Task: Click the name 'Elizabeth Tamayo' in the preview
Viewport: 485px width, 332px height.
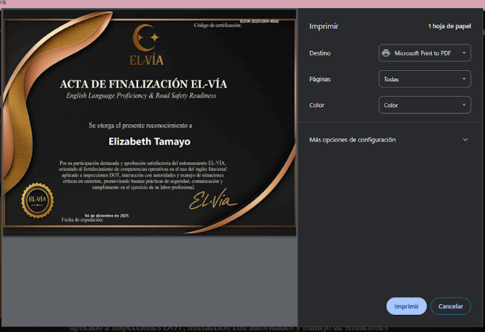Action: (x=149, y=142)
